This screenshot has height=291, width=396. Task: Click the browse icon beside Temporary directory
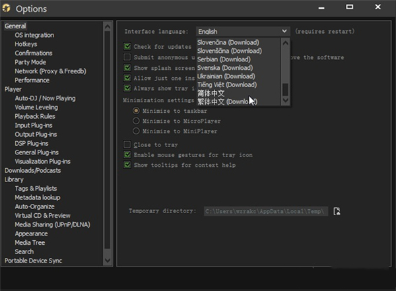pos(337,211)
